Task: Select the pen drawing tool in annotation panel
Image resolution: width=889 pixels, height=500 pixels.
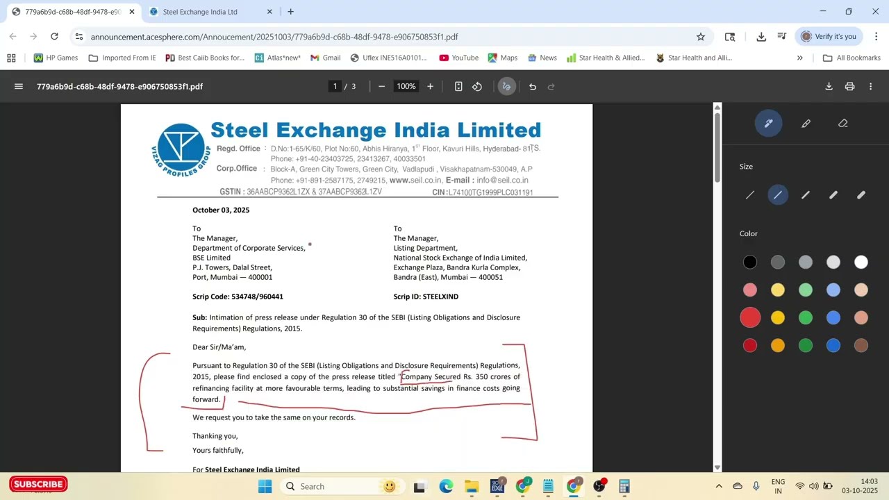Action: (768, 124)
